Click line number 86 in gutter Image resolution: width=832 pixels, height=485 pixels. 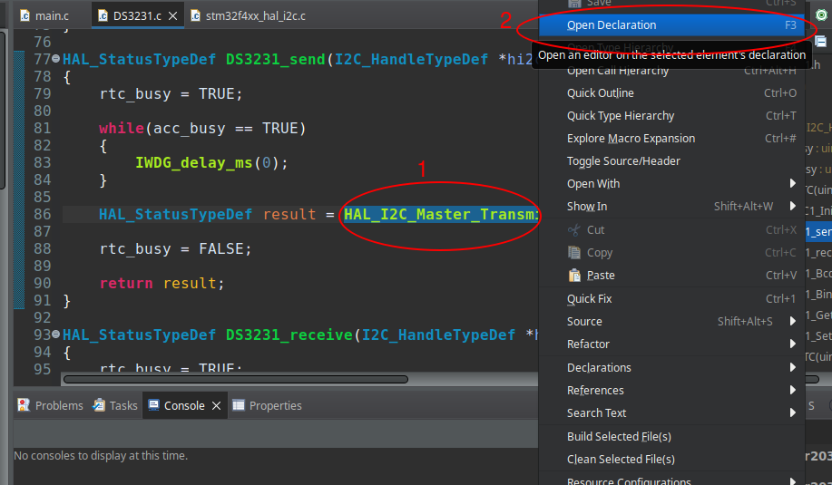pos(43,214)
